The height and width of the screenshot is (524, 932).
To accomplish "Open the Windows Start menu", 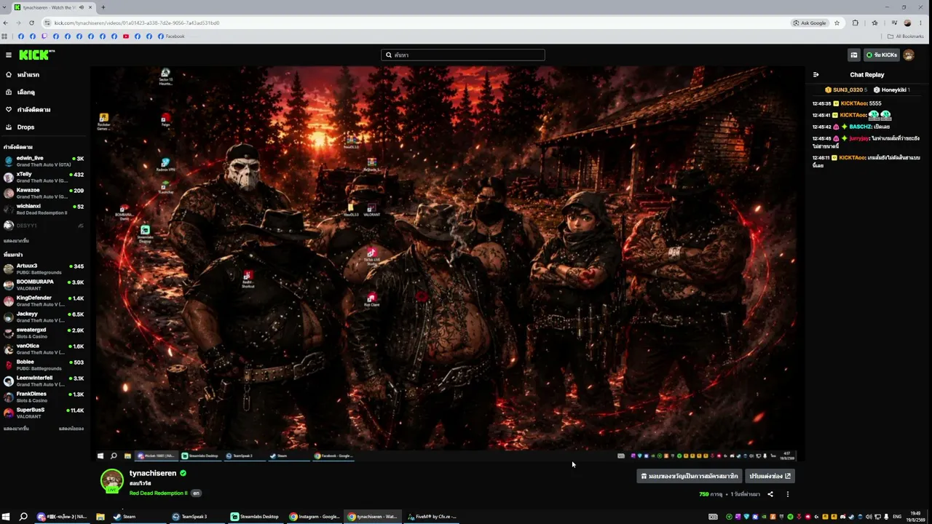I will tap(6, 517).
